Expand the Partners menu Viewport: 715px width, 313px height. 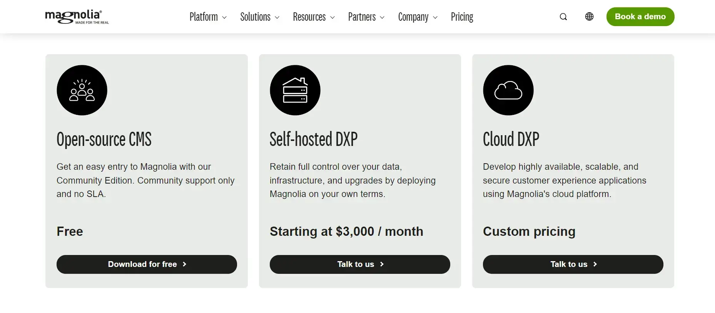[366, 17]
